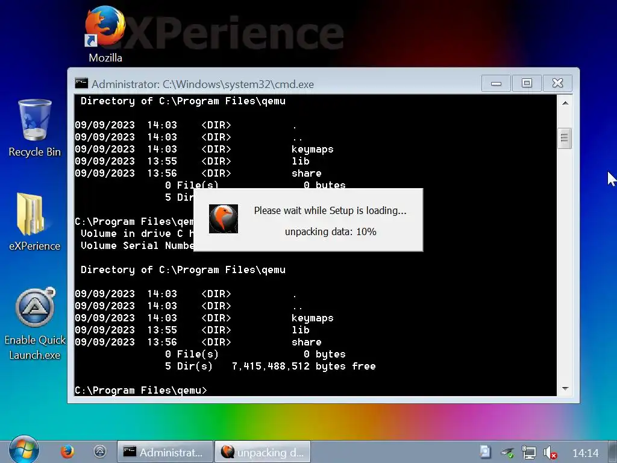
Task: Open the eXPerience folder on desktop
Action: point(34,222)
